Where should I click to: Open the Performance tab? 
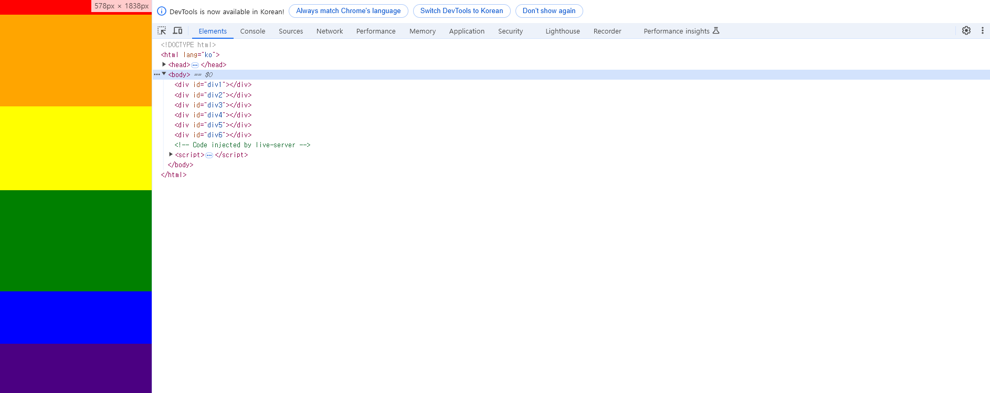pyautogui.click(x=376, y=31)
